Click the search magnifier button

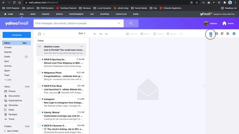(x=131, y=23)
